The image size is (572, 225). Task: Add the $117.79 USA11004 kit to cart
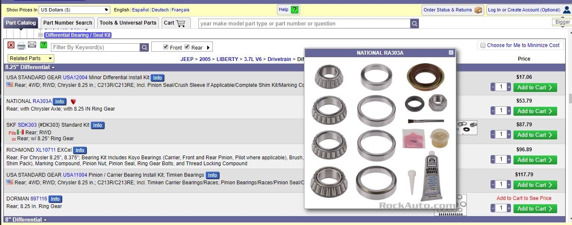(535, 185)
